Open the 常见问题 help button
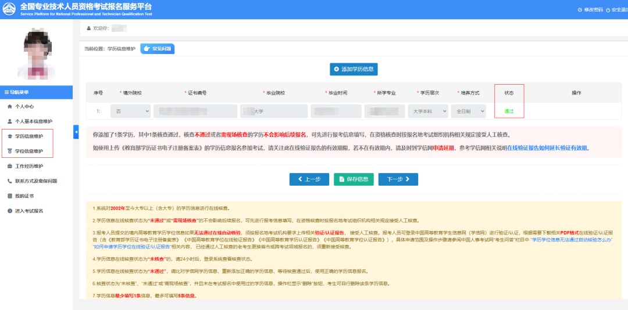The image size is (628, 310). pyautogui.click(x=157, y=49)
